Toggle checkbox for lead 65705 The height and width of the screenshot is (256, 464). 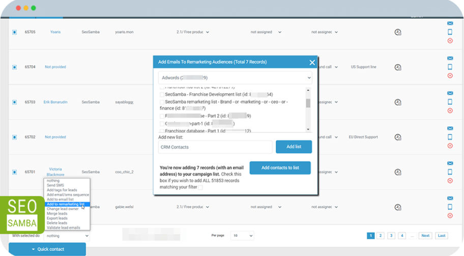coord(14,32)
